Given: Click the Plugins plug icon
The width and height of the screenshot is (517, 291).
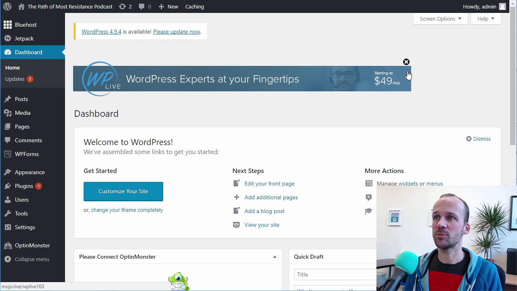Looking at the screenshot, I should 8,186.
